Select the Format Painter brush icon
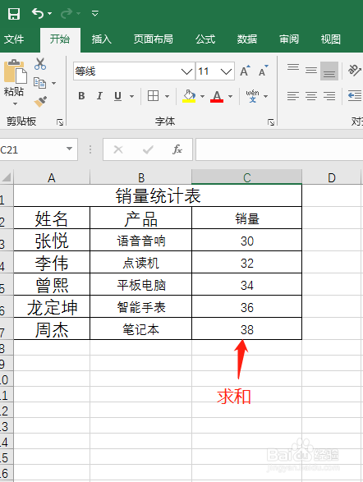Screen dimensions: 363x482 click(40, 102)
